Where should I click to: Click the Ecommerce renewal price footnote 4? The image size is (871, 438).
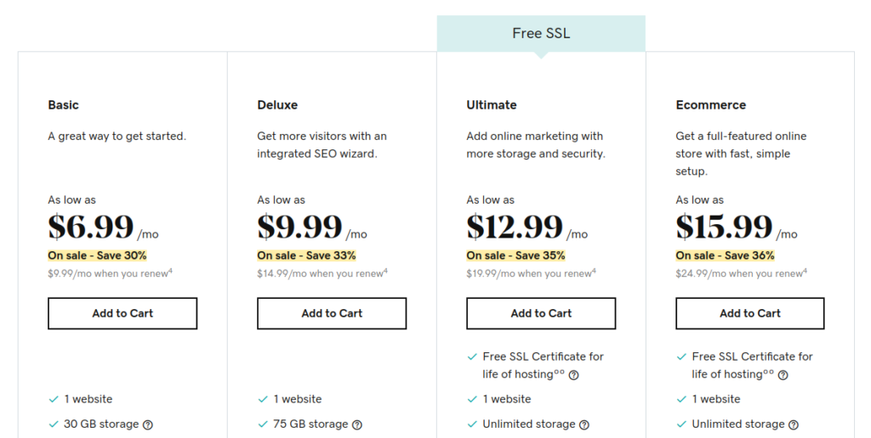click(806, 271)
